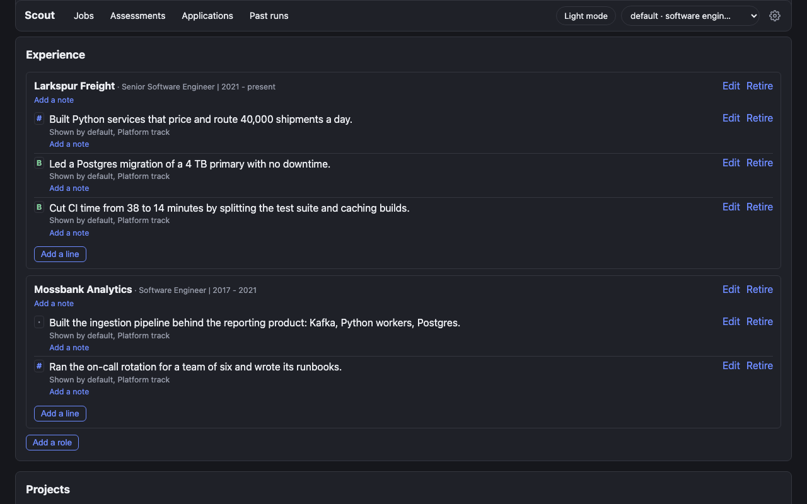Edit the Postgres migration line

731,163
